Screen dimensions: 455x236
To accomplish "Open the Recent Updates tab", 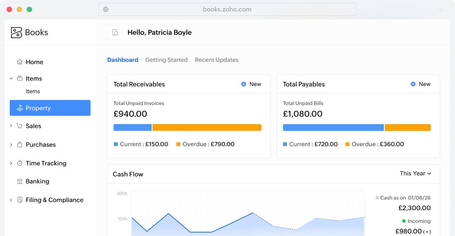I will pyautogui.click(x=217, y=60).
